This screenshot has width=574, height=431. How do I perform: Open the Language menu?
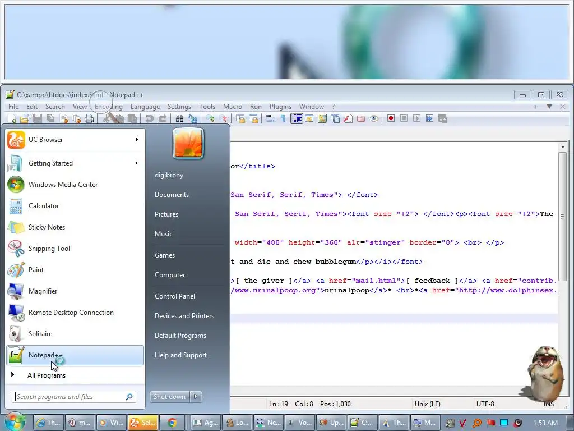click(x=145, y=106)
